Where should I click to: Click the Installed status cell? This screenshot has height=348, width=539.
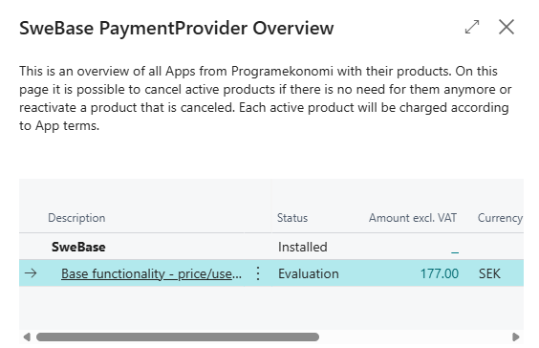tap(303, 247)
